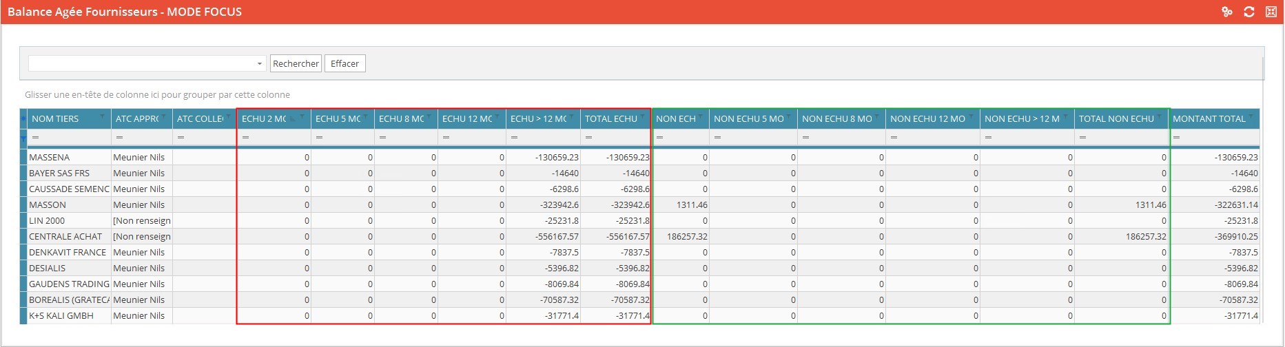The width and height of the screenshot is (1285, 347).
Task: Open the search combo box dropdown arrow
Action: (x=259, y=64)
